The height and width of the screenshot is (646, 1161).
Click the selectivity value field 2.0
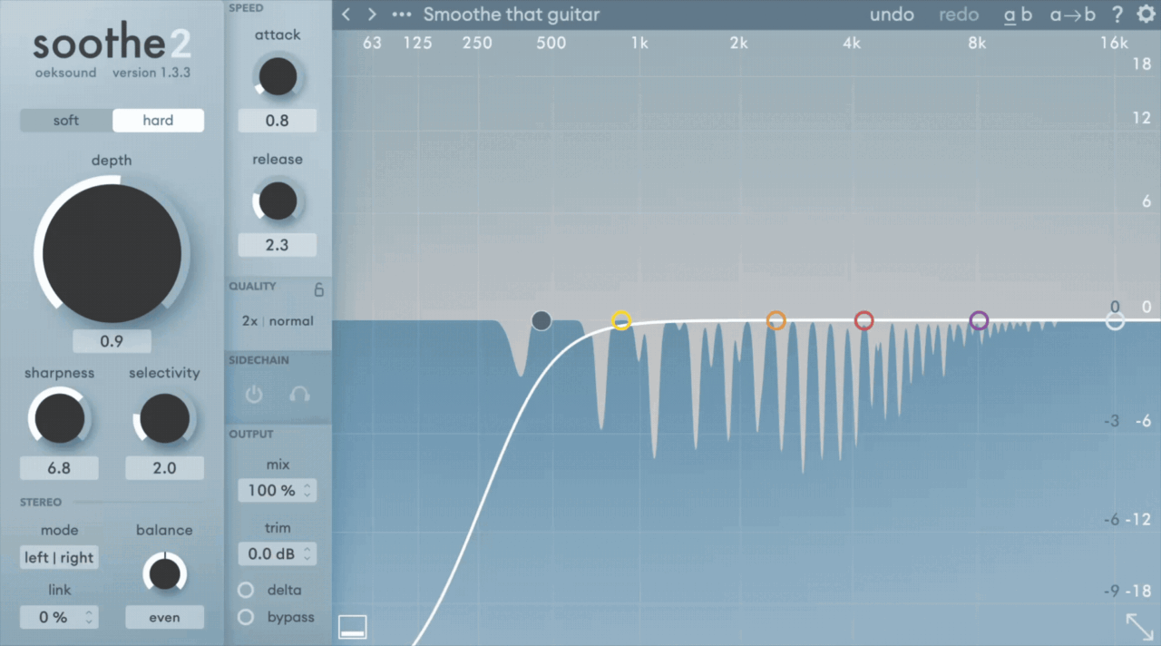tap(164, 468)
